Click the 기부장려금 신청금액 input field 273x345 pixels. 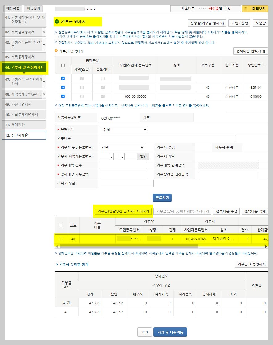(x=228, y=174)
